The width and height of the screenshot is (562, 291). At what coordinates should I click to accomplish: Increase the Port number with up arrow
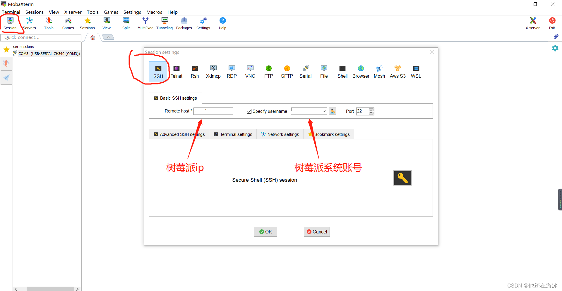pyautogui.click(x=371, y=110)
